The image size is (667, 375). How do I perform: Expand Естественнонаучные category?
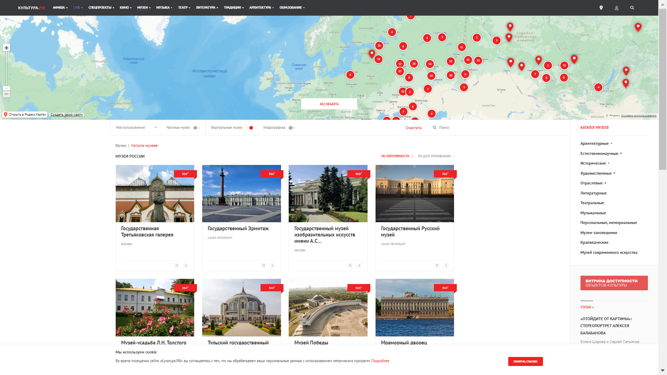point(601,153)
